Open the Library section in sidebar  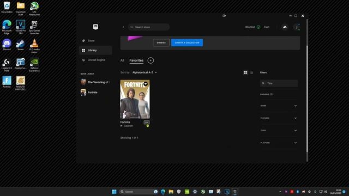click(95, 50)
